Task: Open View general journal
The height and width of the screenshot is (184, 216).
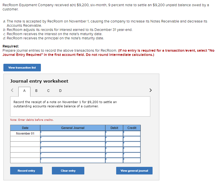Action: pos(134,171)
